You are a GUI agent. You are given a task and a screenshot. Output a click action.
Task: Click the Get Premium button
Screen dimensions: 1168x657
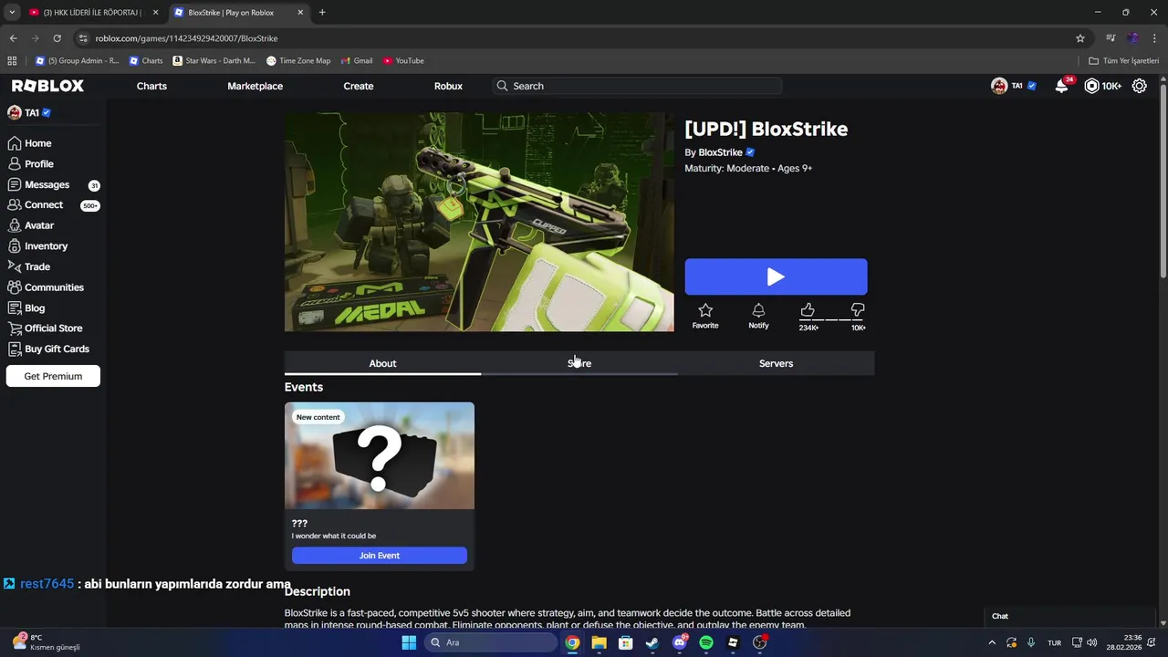53,376
